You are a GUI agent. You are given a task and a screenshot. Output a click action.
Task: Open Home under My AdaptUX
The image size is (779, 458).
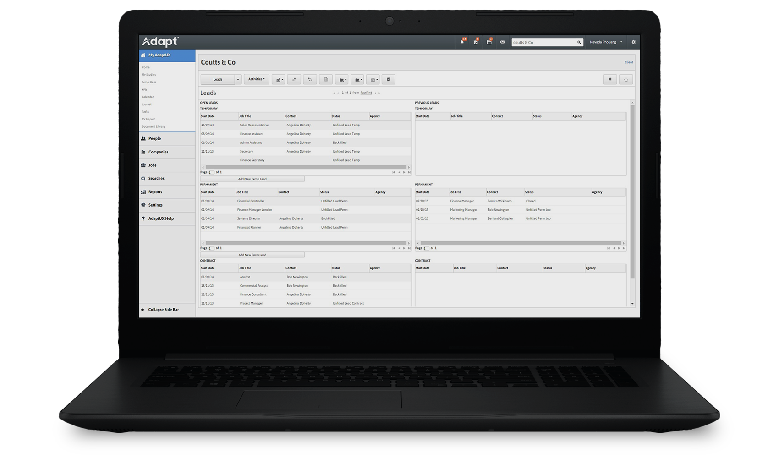(146, 67)
